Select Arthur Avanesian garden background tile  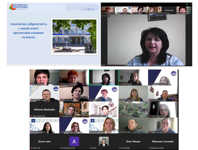(x=133, y=109)
